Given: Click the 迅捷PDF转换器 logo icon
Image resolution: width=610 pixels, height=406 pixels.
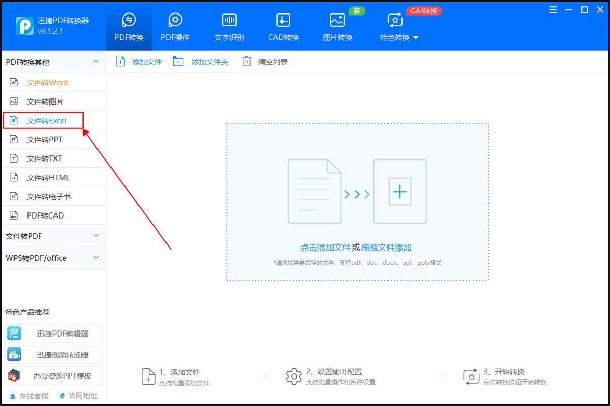Looking at the screenshot, I should (24, 26).
